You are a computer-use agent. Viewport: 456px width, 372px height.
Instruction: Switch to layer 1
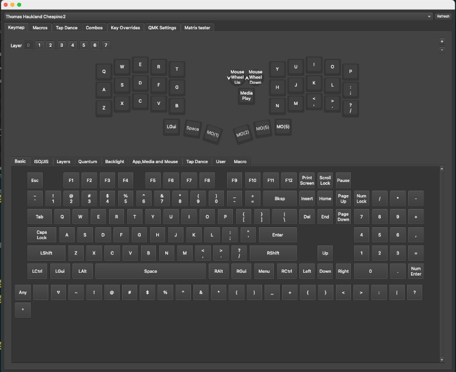coord(39,45)
